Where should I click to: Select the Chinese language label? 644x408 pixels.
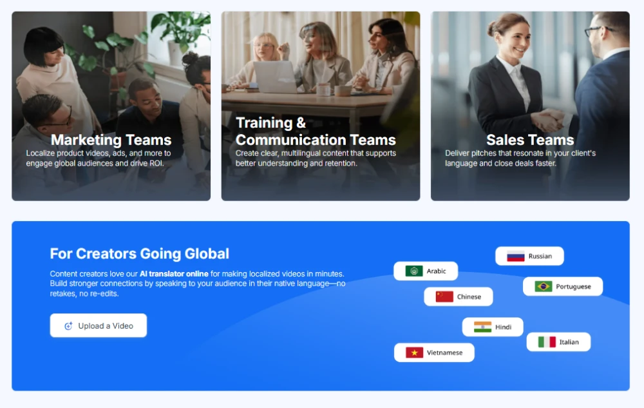pyautogui.click(x=469, y=296)
